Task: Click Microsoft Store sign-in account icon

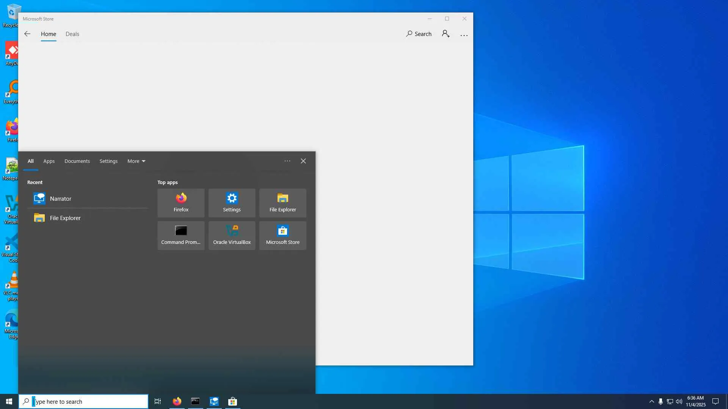Action: 446,34
